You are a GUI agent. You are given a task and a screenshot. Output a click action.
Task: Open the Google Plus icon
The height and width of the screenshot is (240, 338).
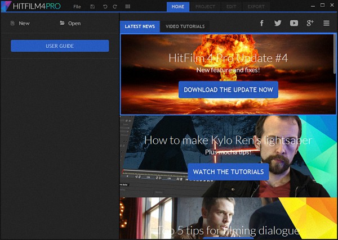point(310,23)
